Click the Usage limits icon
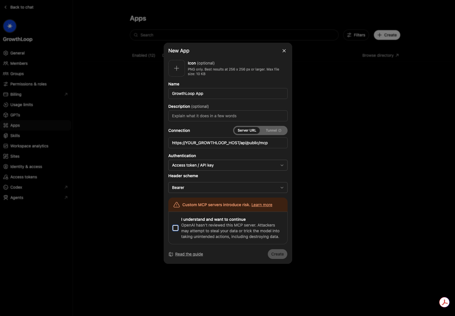The height and width of the screenshot is (316, 455). coord(6,105)
